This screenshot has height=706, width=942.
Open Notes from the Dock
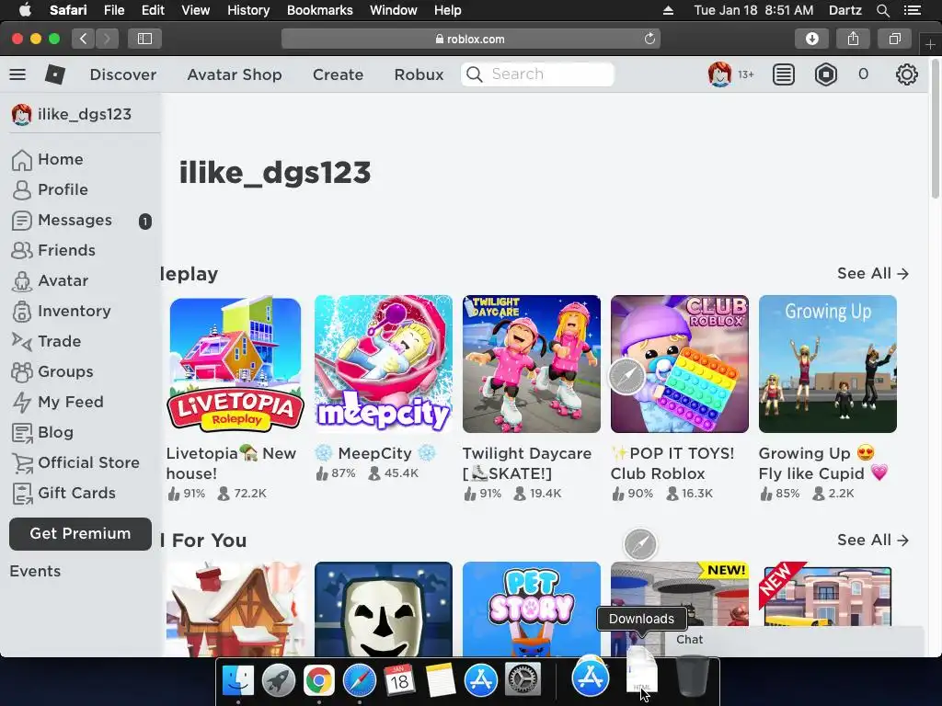441,680
